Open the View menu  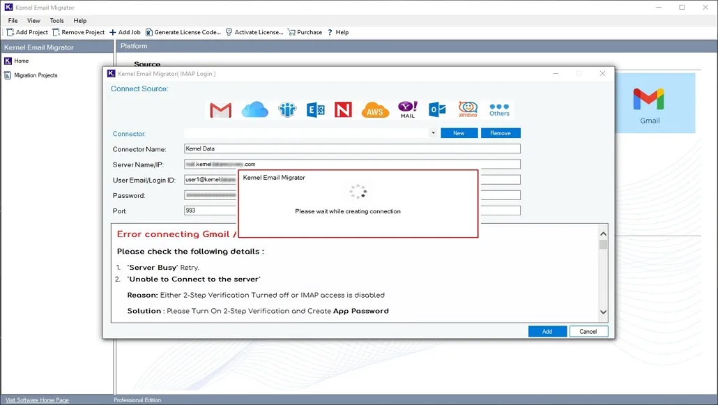coord(33,20)
